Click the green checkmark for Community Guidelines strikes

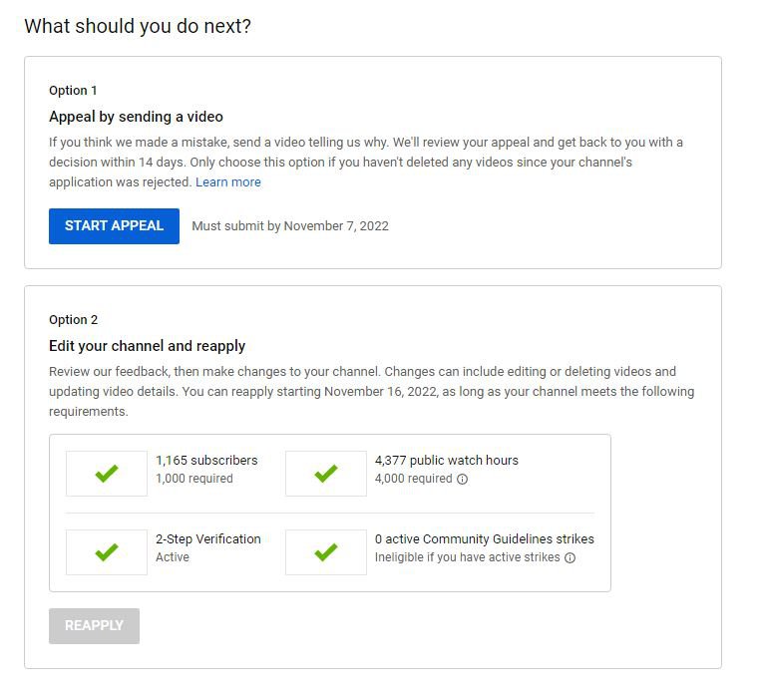pos(325,551)
